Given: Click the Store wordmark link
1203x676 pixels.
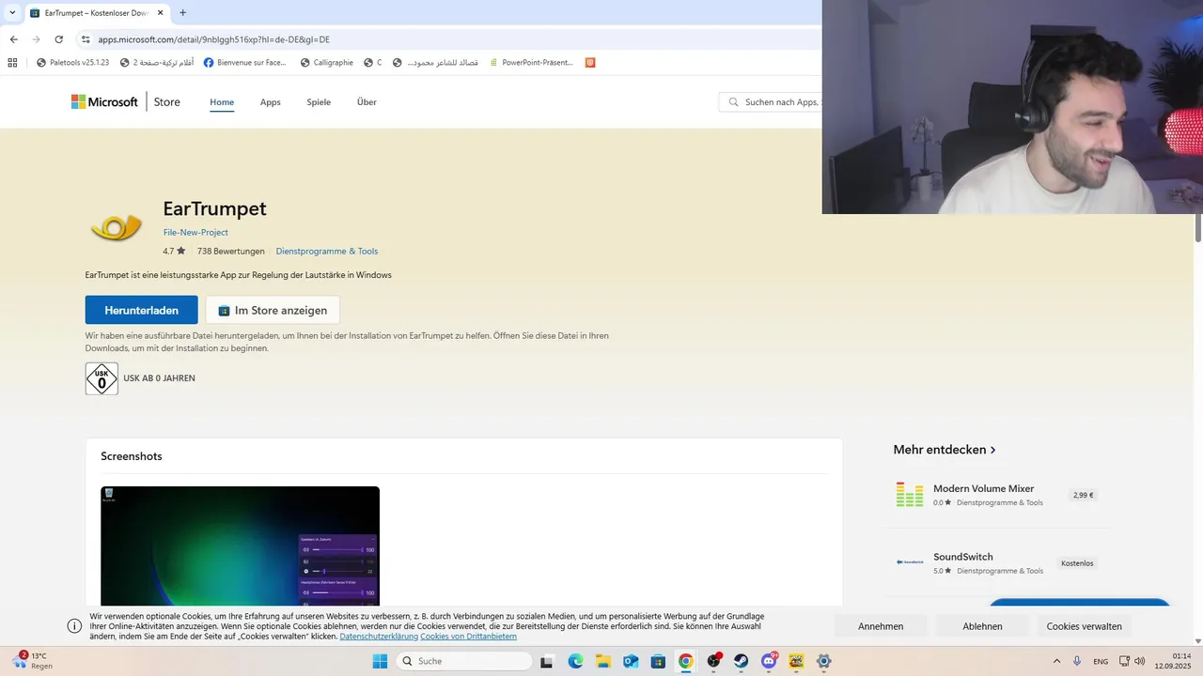Looking at the screenshot, I should click(x=167, y=101).
